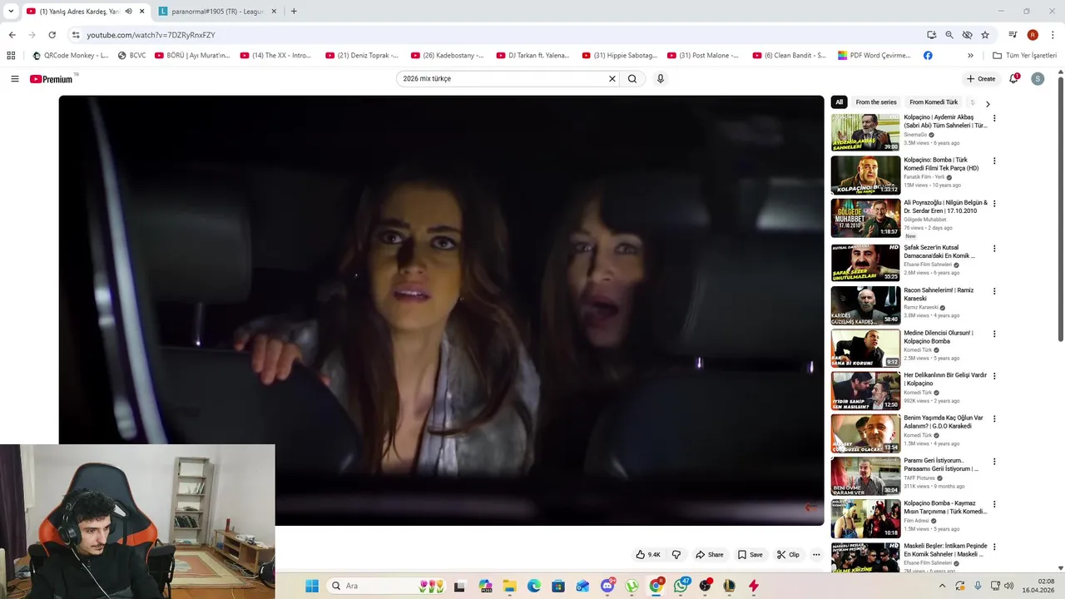1065x599 pixels.
Task: Open the QRCode Monkey bookmark
Action: click(70, 56)
